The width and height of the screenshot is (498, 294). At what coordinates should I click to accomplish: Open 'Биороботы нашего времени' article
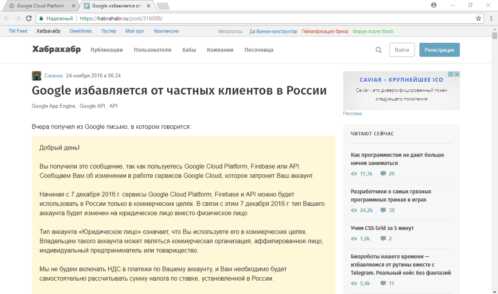[401, 265]
